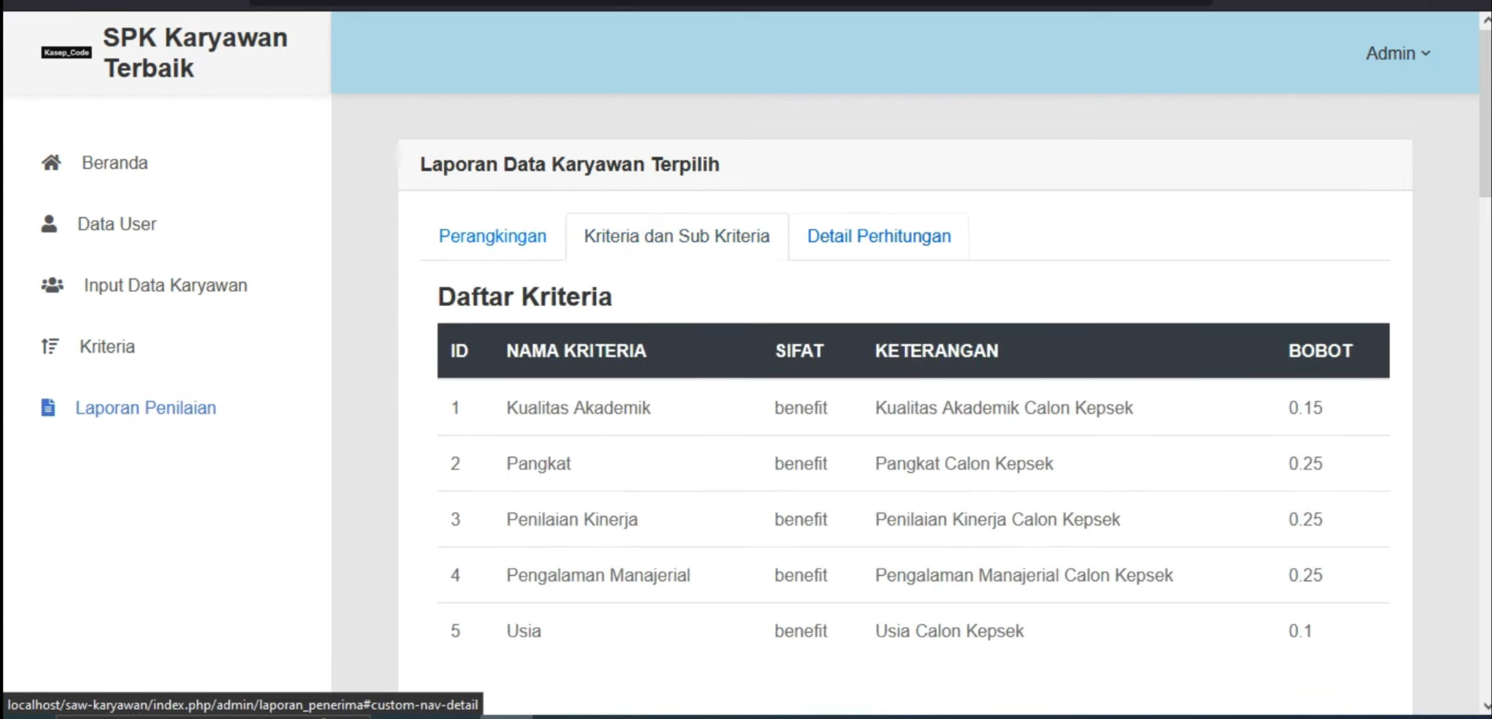Click the Pengalaman Manajerial criteria name
Viewport: 1492px width, 719px height.
[x=598, y=575]
